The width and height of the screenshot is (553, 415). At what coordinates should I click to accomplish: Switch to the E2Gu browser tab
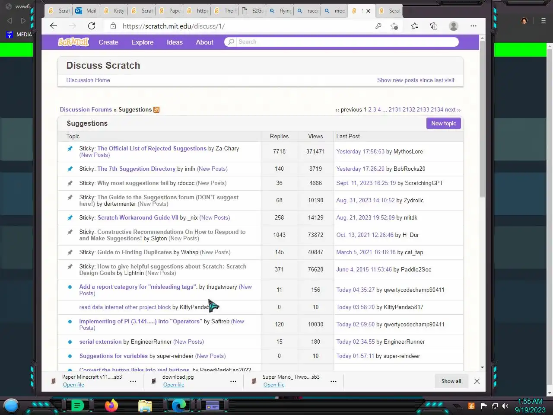(252, 11)
